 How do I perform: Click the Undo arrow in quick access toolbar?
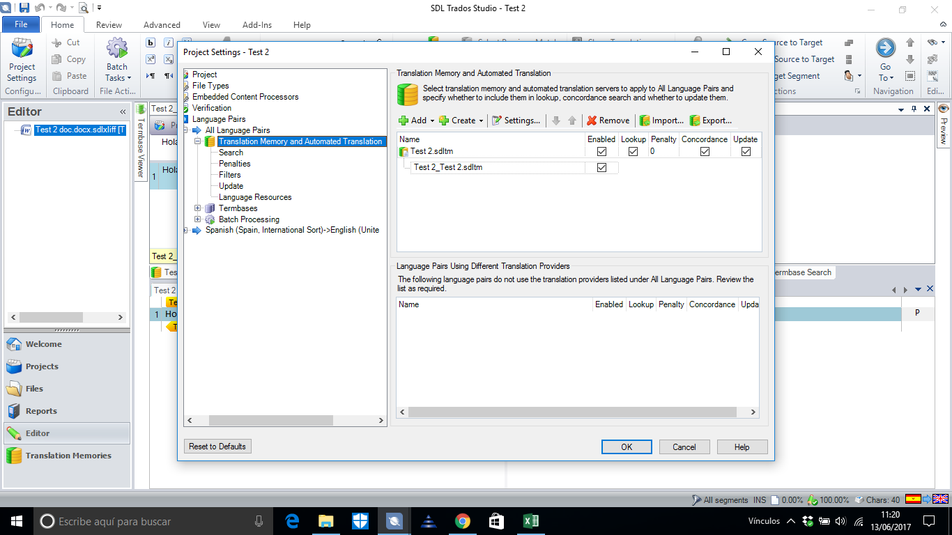pos(40,8)
